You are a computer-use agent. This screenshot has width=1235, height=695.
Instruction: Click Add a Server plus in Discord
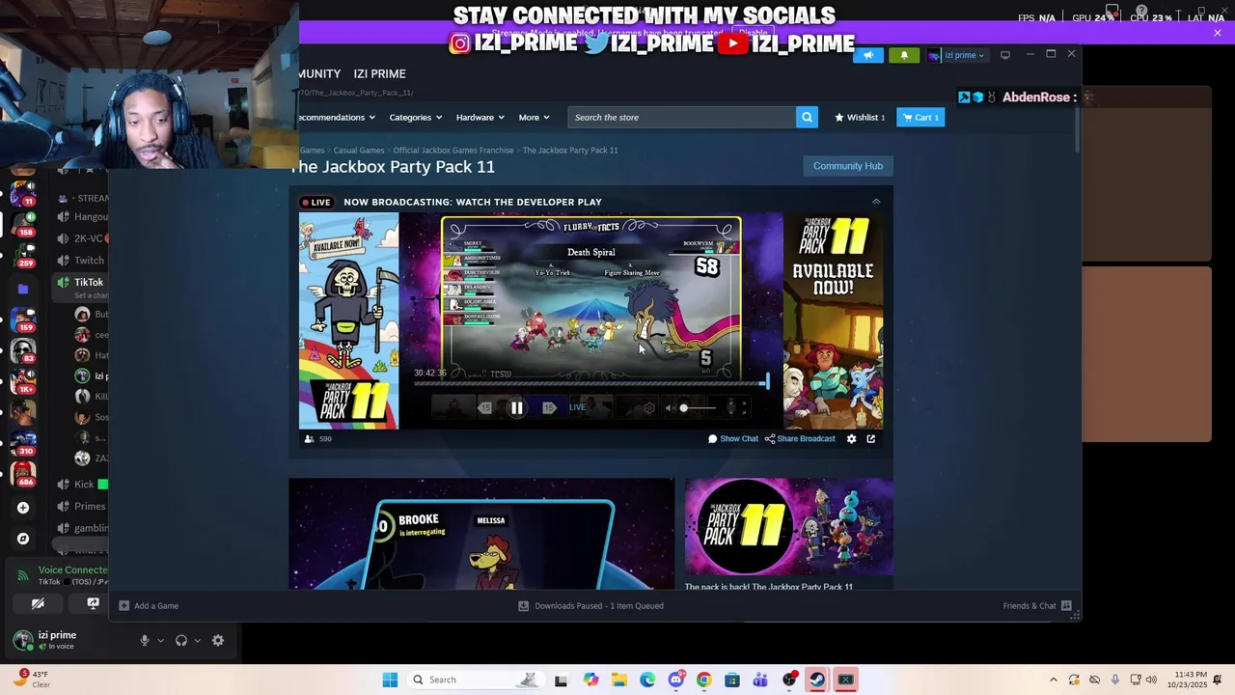pyautogui.click(x=23, y=508)
